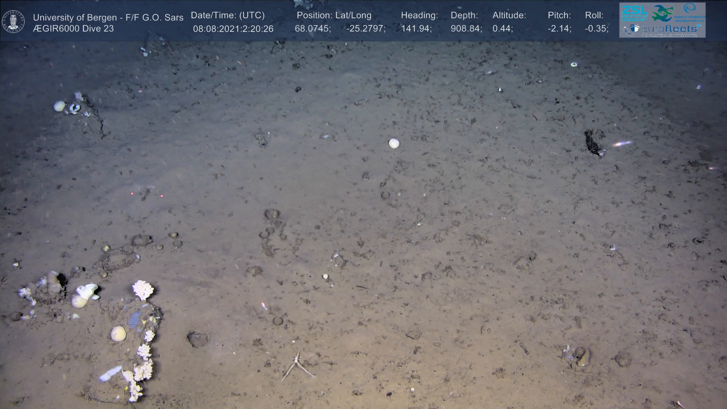Click the University of Bergen owl seal logo
Viewport: 727px width, 409px height.
coord(13,22)
